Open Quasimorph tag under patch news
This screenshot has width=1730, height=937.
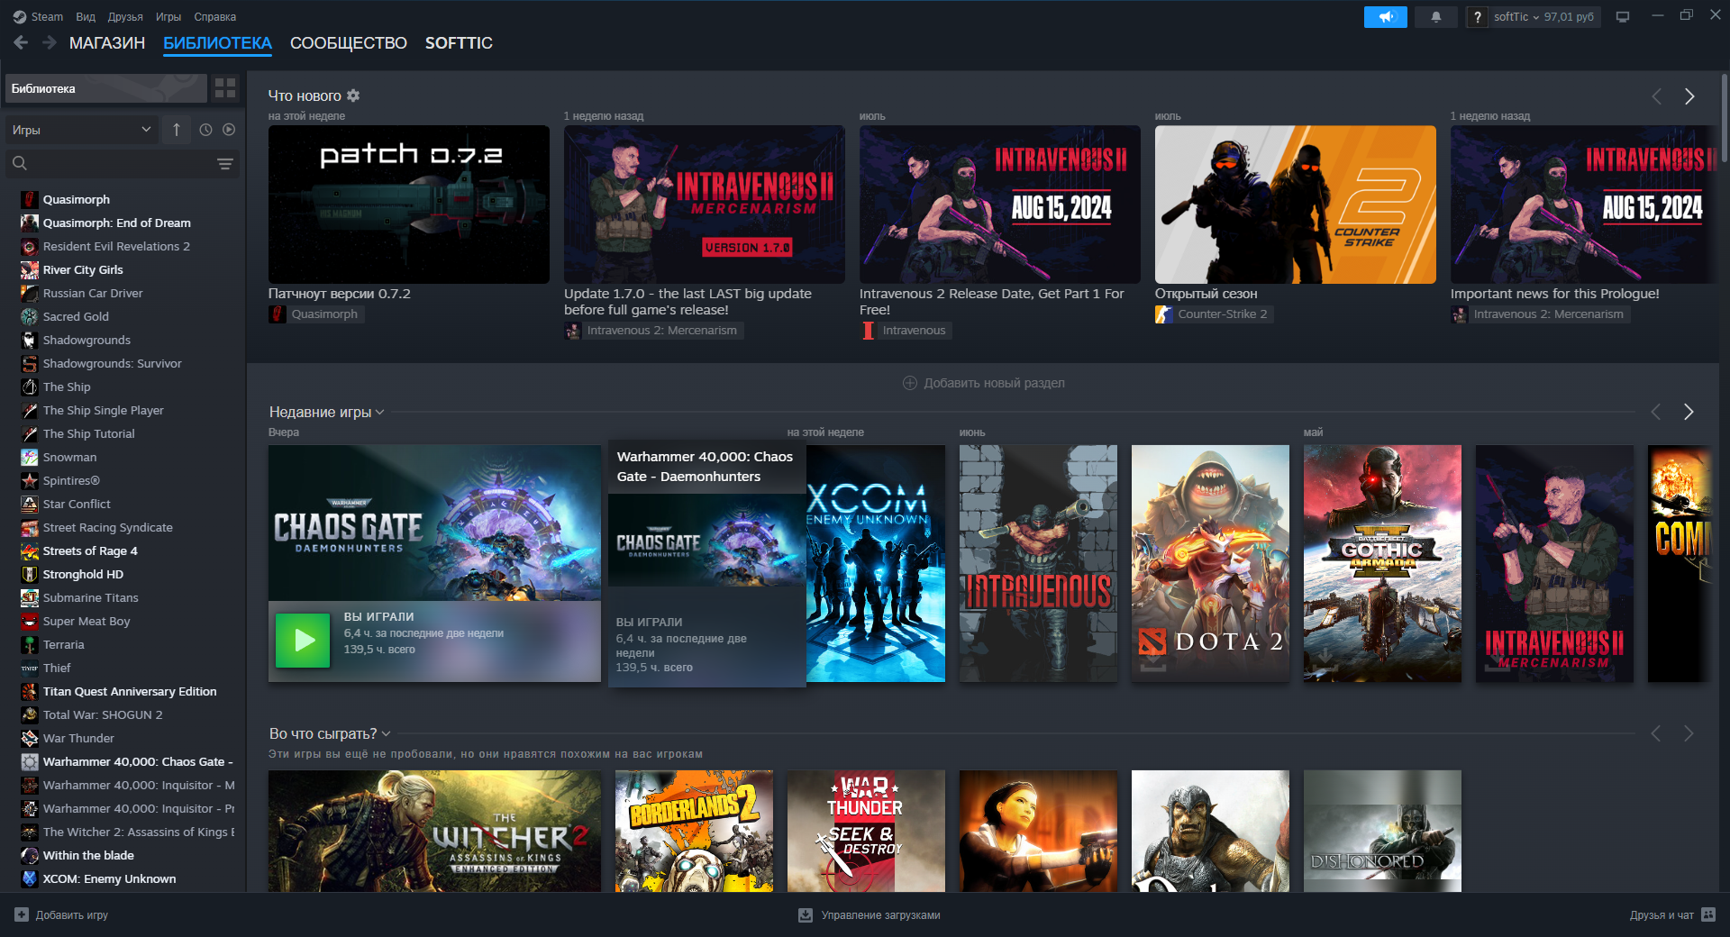pyautogui.click(x=316, y=314)
